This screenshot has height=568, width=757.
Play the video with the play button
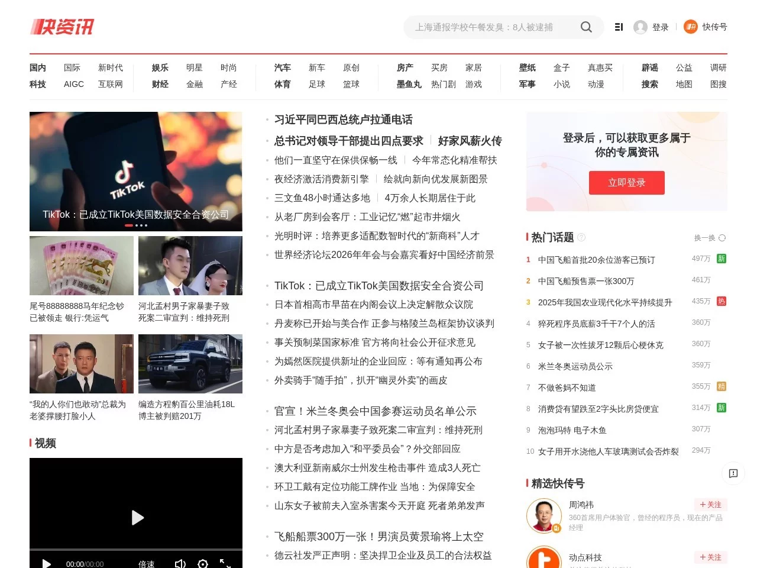click(137, 518)
